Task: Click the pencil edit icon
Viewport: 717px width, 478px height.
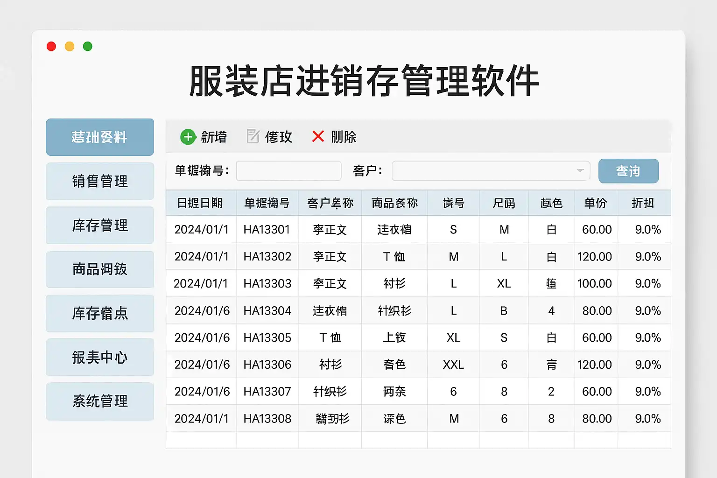Action: coord(253,136)
